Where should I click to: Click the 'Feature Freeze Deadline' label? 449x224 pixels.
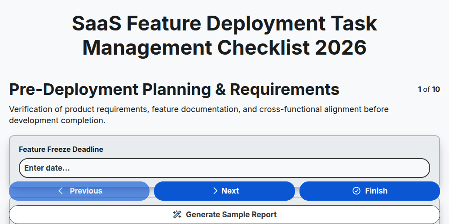pyautogui.click(x=61, y=149)
